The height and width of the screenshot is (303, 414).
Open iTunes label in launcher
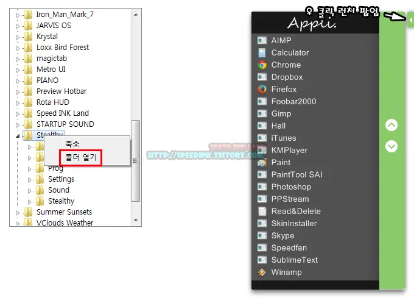coord(284,138)
